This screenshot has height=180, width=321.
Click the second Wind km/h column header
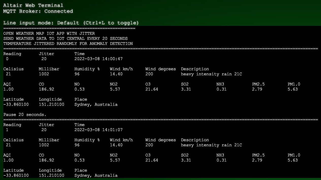[x=121, y=140]
